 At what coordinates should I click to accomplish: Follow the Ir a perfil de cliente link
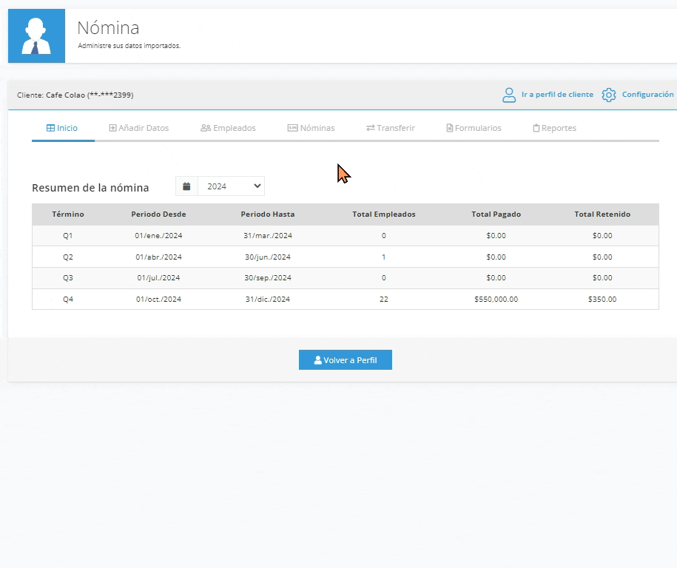tap(557, 95)
